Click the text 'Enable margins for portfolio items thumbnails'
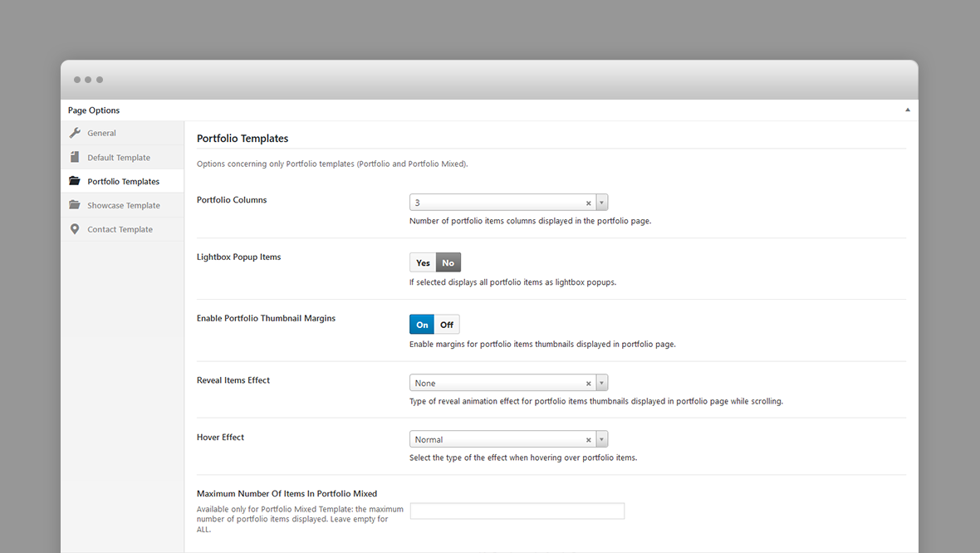This screenshot has width=980, height=553. click(x=542, y=345)
